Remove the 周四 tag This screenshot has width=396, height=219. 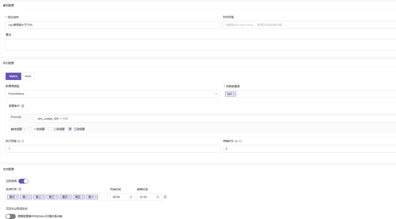coord(69,197)
